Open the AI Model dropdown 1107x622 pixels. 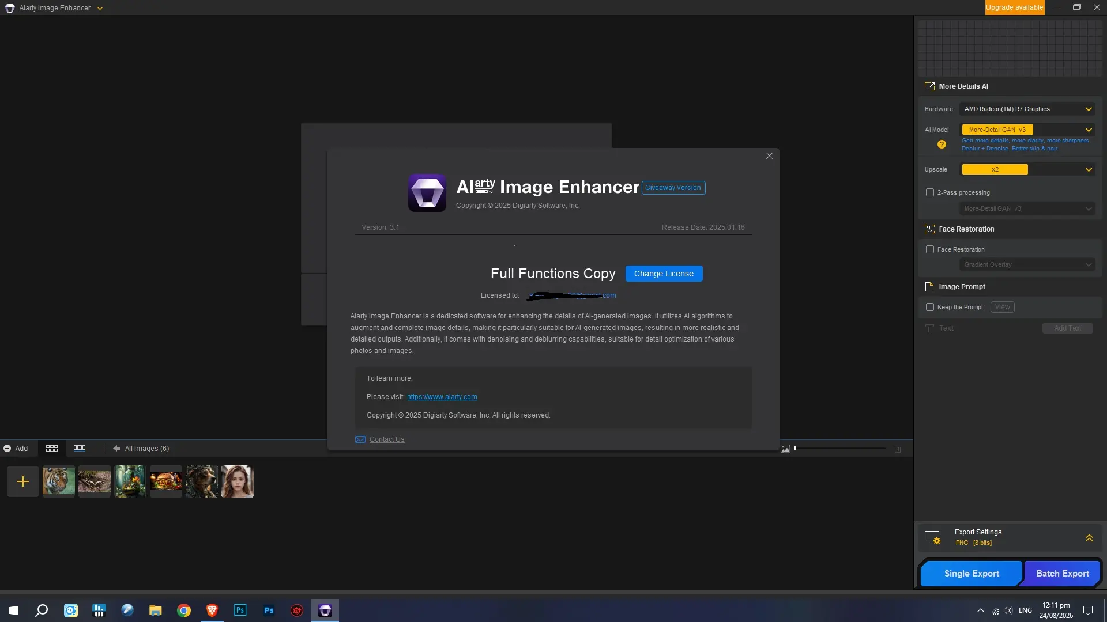[x=1027, y=130]
